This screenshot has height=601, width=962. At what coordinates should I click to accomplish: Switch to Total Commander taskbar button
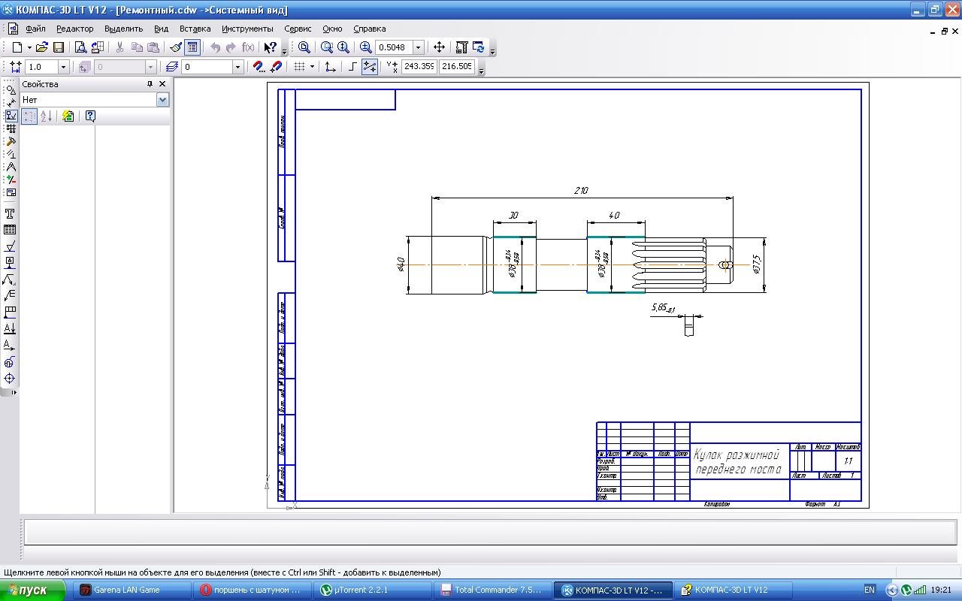point(492,590)
